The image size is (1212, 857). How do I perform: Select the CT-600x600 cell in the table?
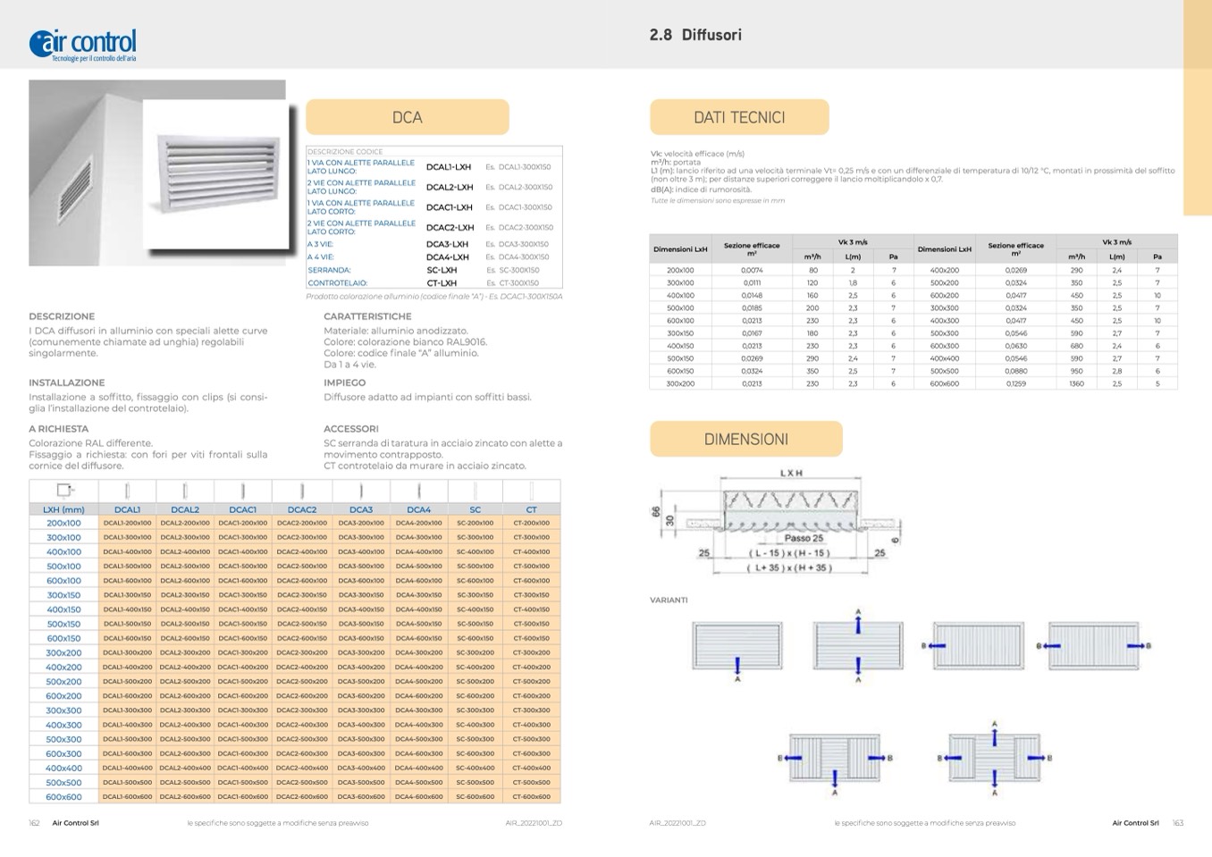pyautogui.click(x=531, y=797)
